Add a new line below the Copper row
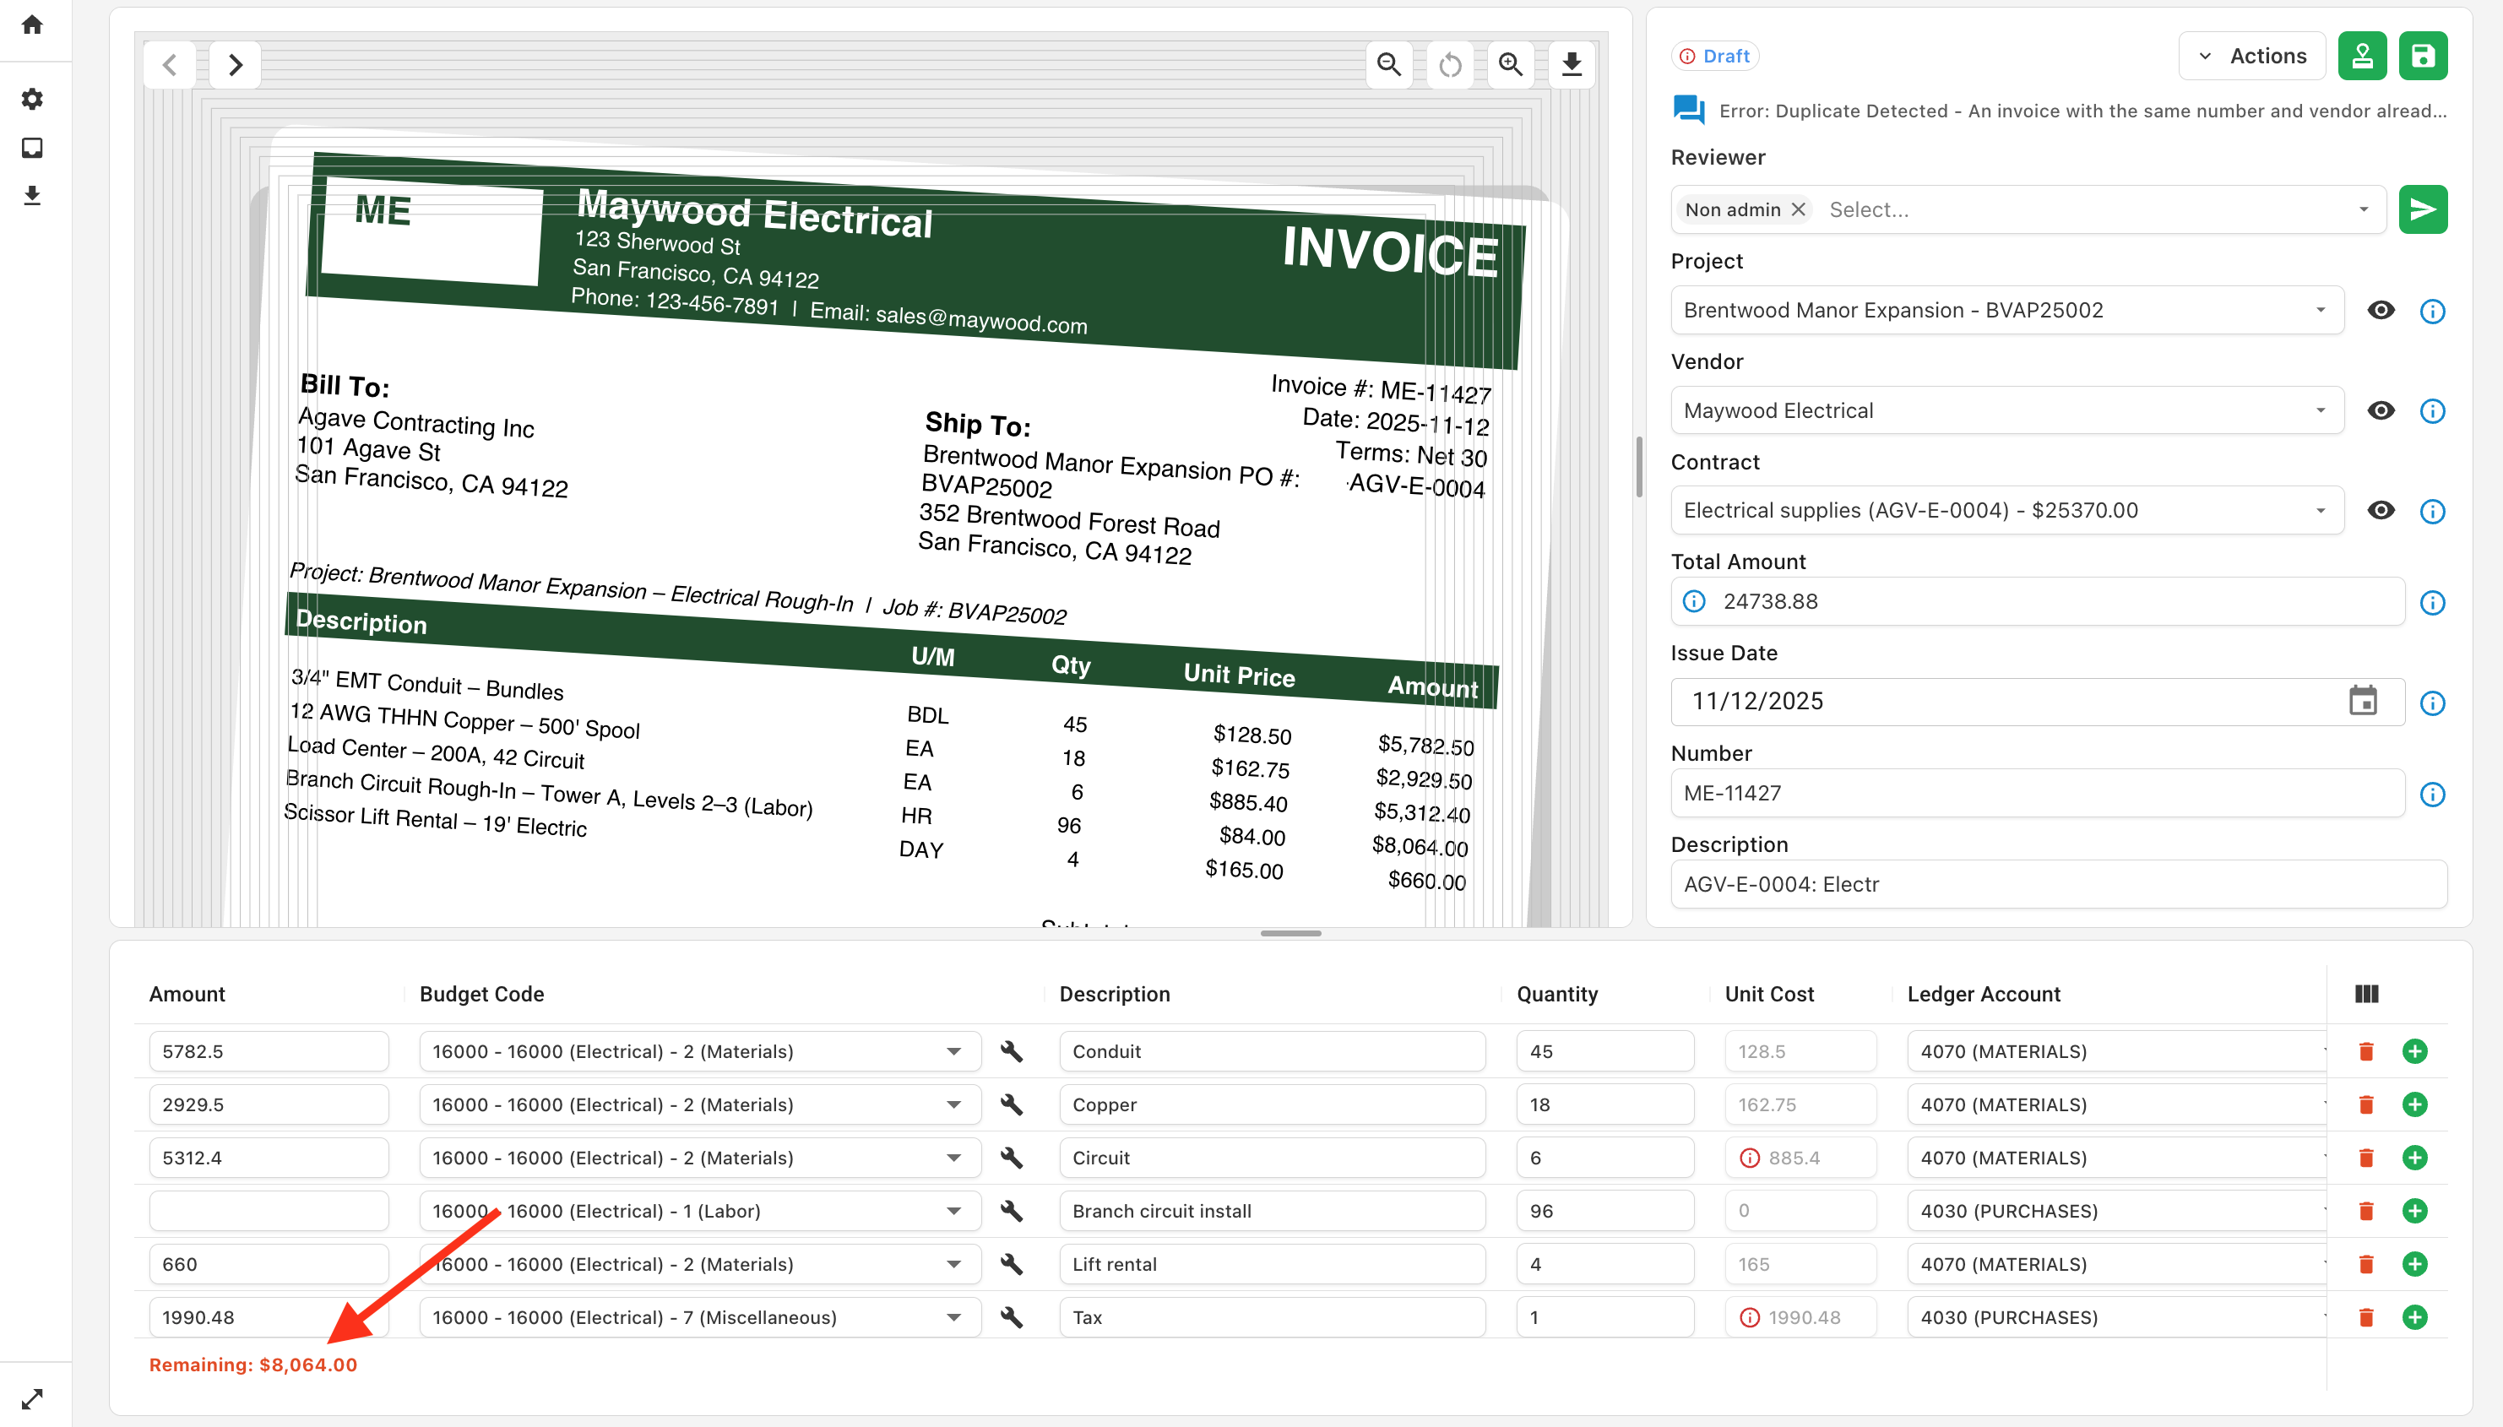The width and height of the screenshot is (2503, 1427). tap(2415, 1104)
